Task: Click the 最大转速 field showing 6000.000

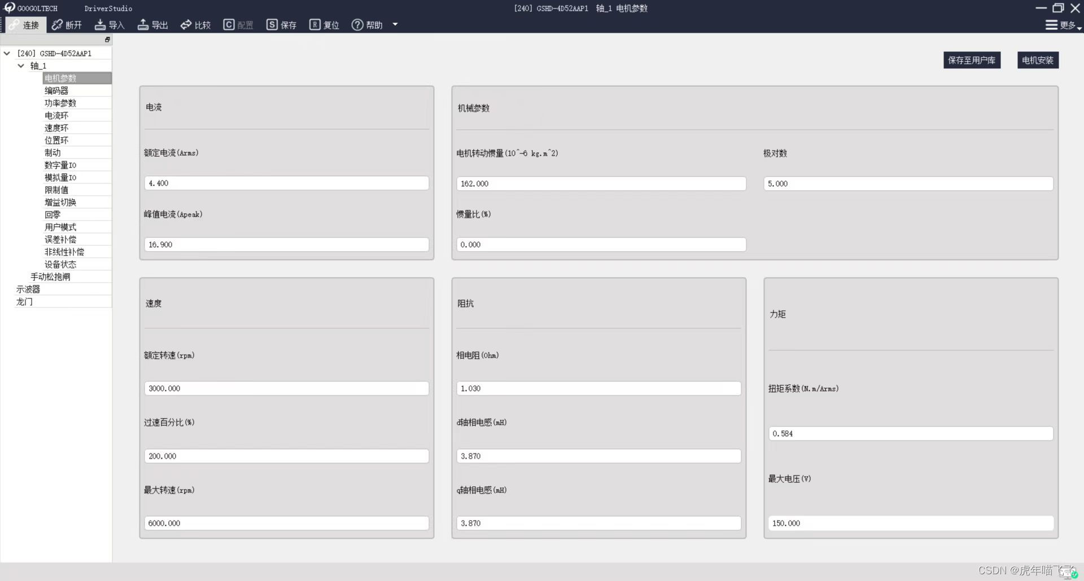Action: (287, 523)
